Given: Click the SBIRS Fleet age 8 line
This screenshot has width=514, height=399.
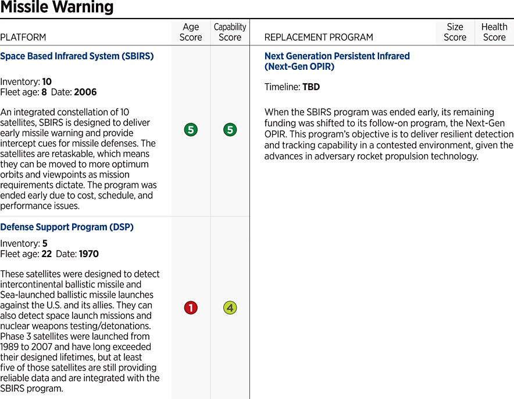Looking at the screenshot, I should (48, 92).
